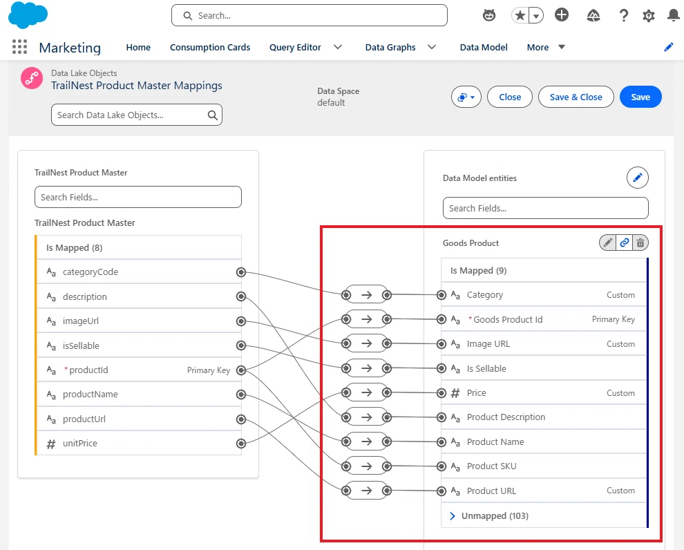This screenshot has width=684, height=550.
Task: Go to the Home tab
Action: [x=138, y=47]
